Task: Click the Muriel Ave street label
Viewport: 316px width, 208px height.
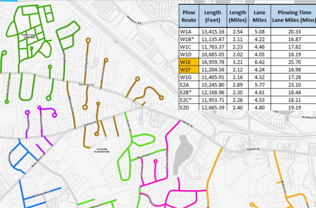Action: tap(144, 156)
